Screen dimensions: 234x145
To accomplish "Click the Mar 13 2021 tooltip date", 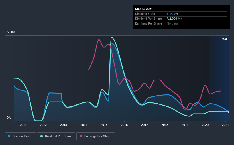I will pos(144,9).
